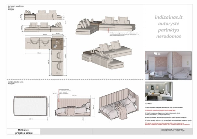Click red note 6 about autorinė priežiūra

tap(167, 124)
